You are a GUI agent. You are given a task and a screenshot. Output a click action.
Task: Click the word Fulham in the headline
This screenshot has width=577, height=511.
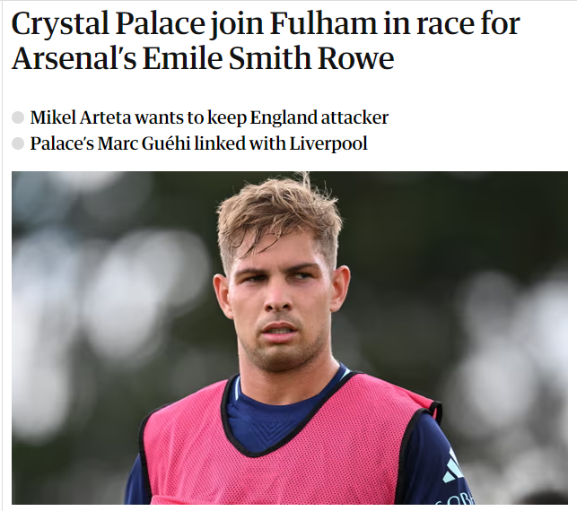click(324, 23)
